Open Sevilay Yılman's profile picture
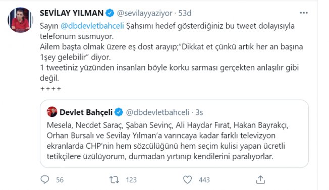The height and width of the screenshot is (190, 329). point(20,20)
